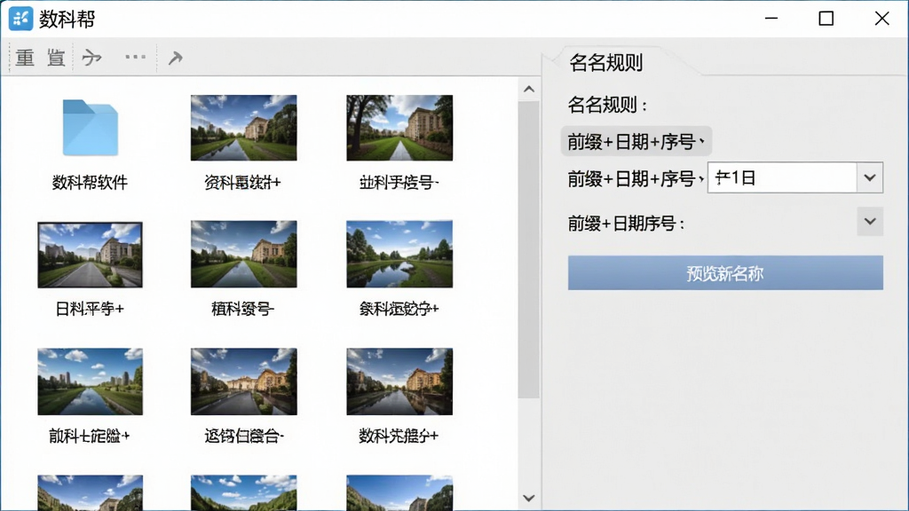The image size is (909, 511).
Task: Select the thumbnail with yellow buildings along street
Action: tap(243, 381)
